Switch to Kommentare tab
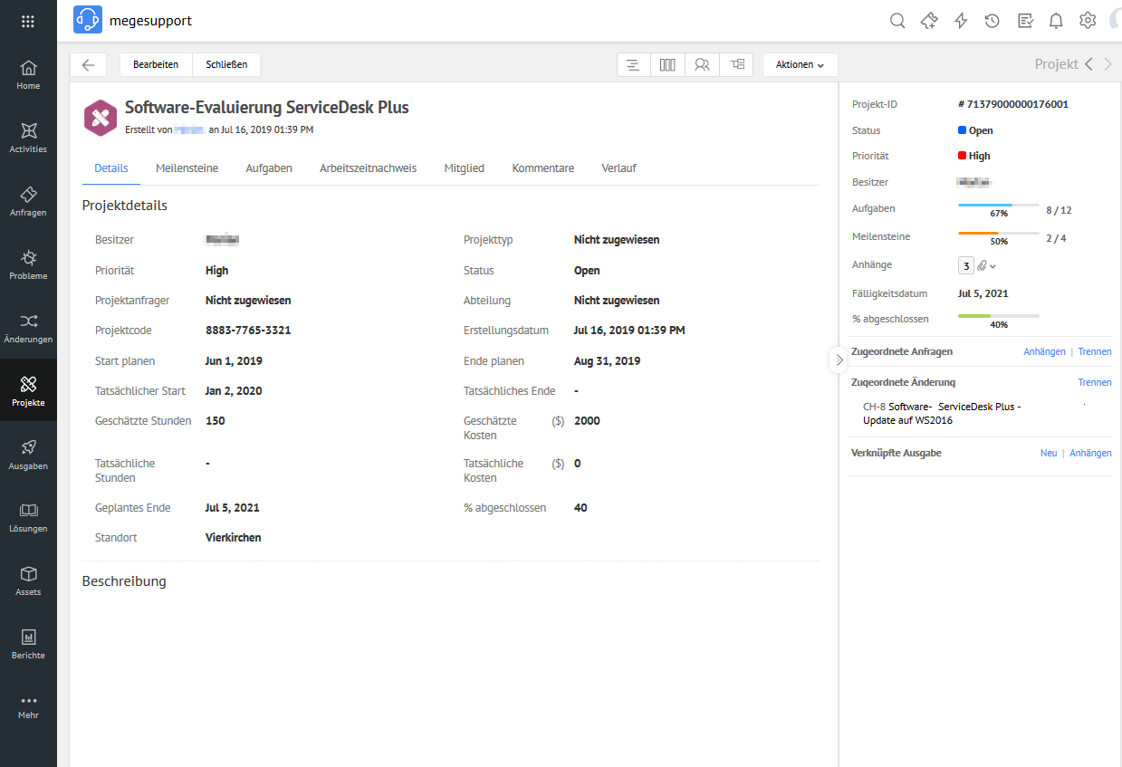 (x=542, y=168)
